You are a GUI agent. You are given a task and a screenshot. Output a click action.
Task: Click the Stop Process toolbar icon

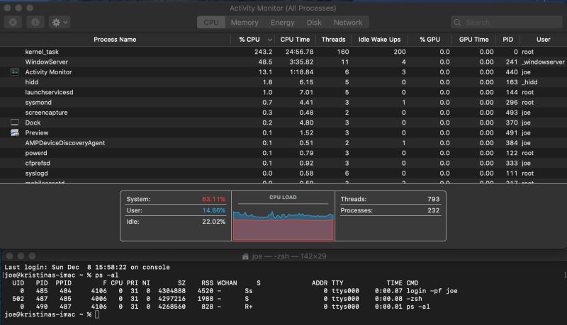[x=13, y=23]
